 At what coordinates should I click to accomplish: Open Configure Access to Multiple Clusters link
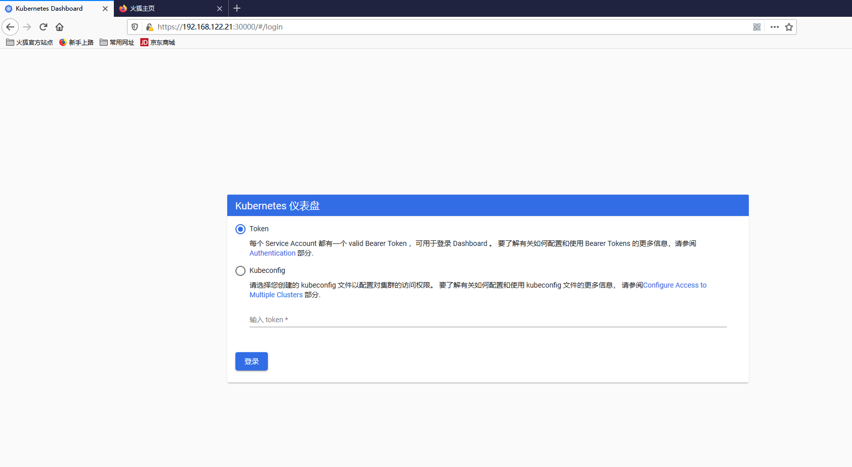[675, 285]
